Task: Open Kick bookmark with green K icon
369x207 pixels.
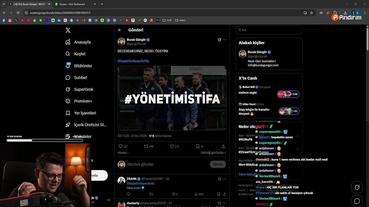Action: (41, 20)
